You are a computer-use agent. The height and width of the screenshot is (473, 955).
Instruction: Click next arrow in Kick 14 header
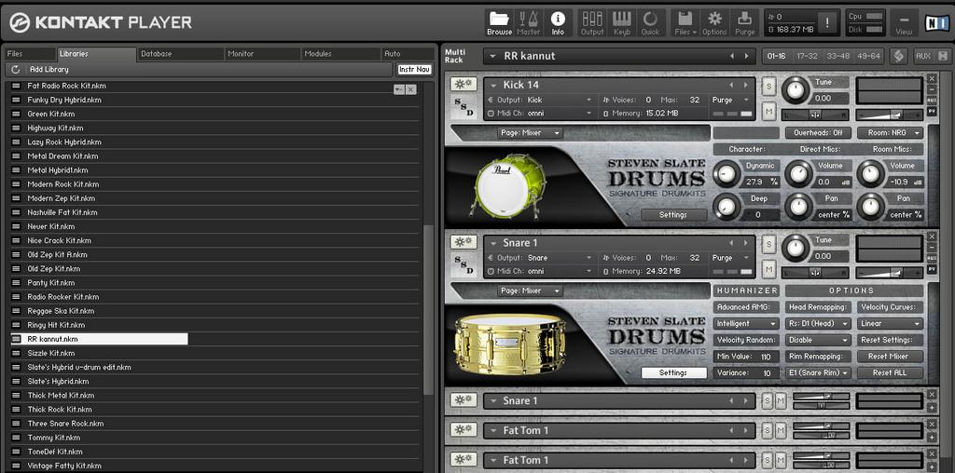(745, 85)
